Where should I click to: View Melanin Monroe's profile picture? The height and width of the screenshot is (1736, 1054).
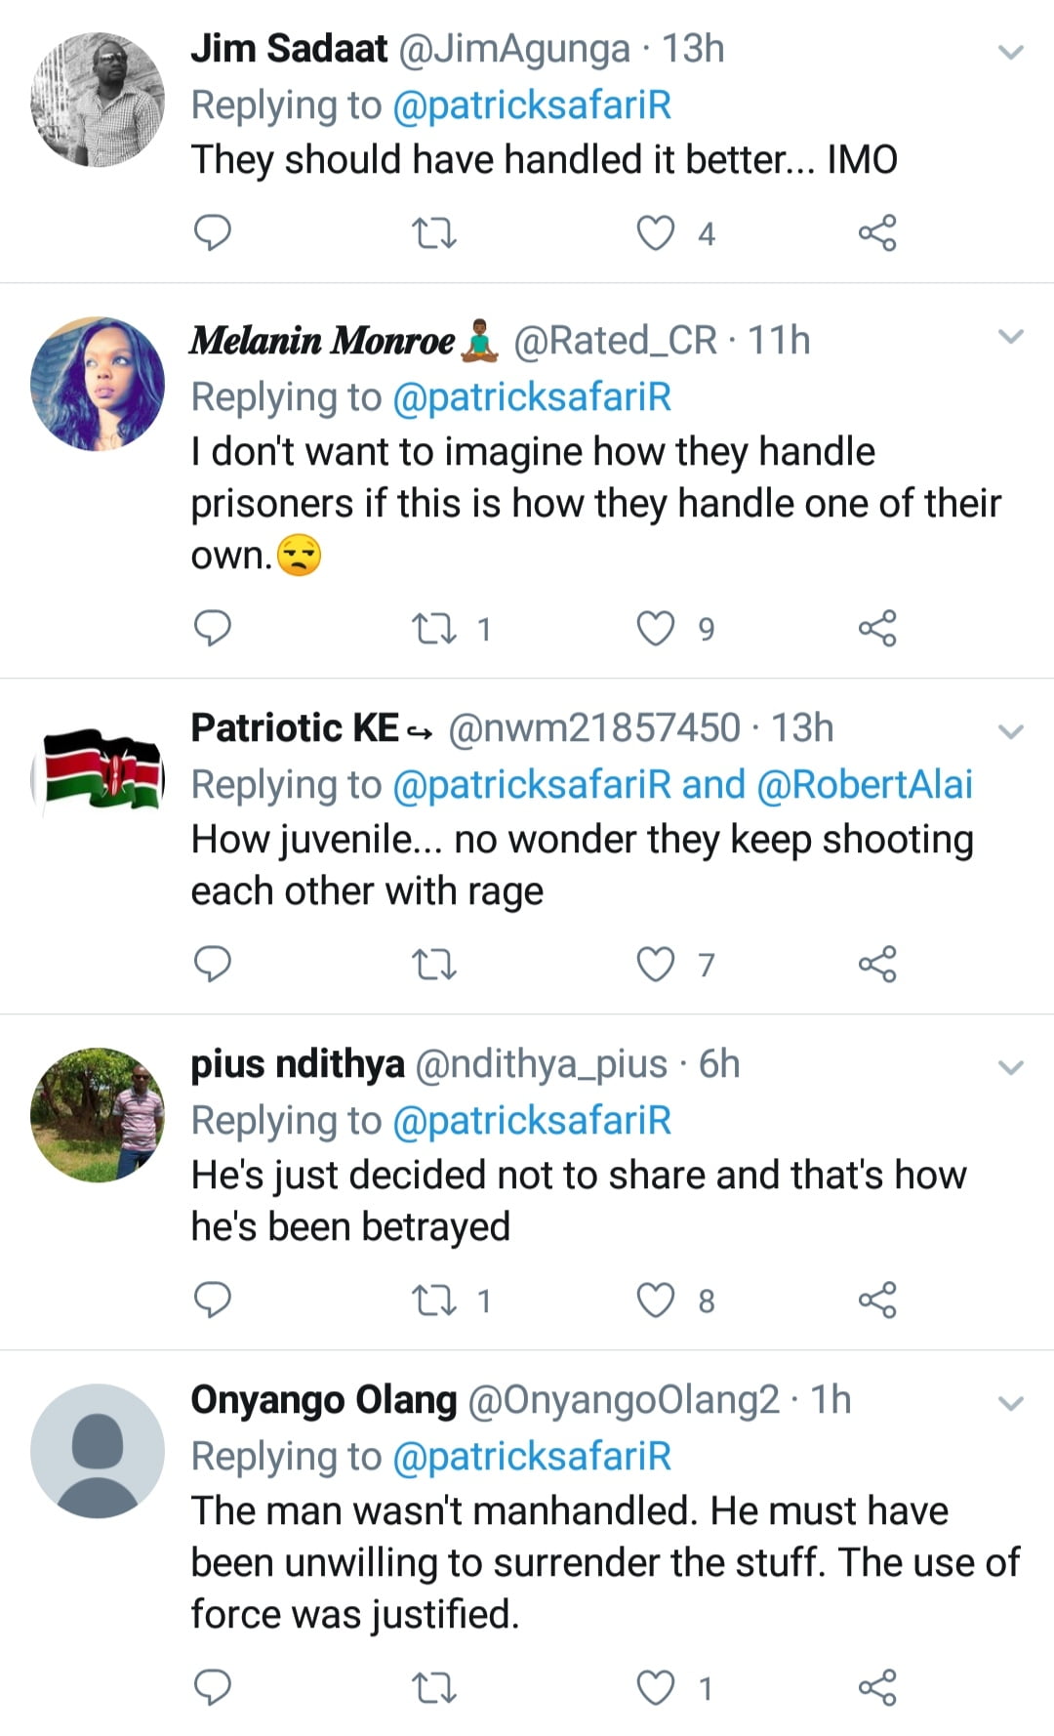pos(98,384)
